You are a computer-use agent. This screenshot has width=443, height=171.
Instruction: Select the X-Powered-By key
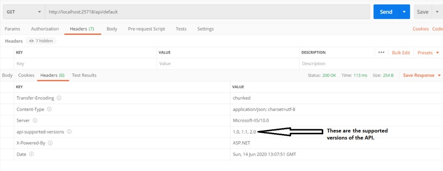pos(31,143)
